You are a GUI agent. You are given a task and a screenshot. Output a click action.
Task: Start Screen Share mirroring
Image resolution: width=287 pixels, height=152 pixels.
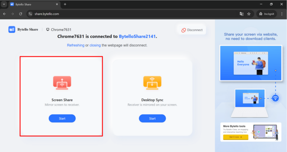coord(62,119)
